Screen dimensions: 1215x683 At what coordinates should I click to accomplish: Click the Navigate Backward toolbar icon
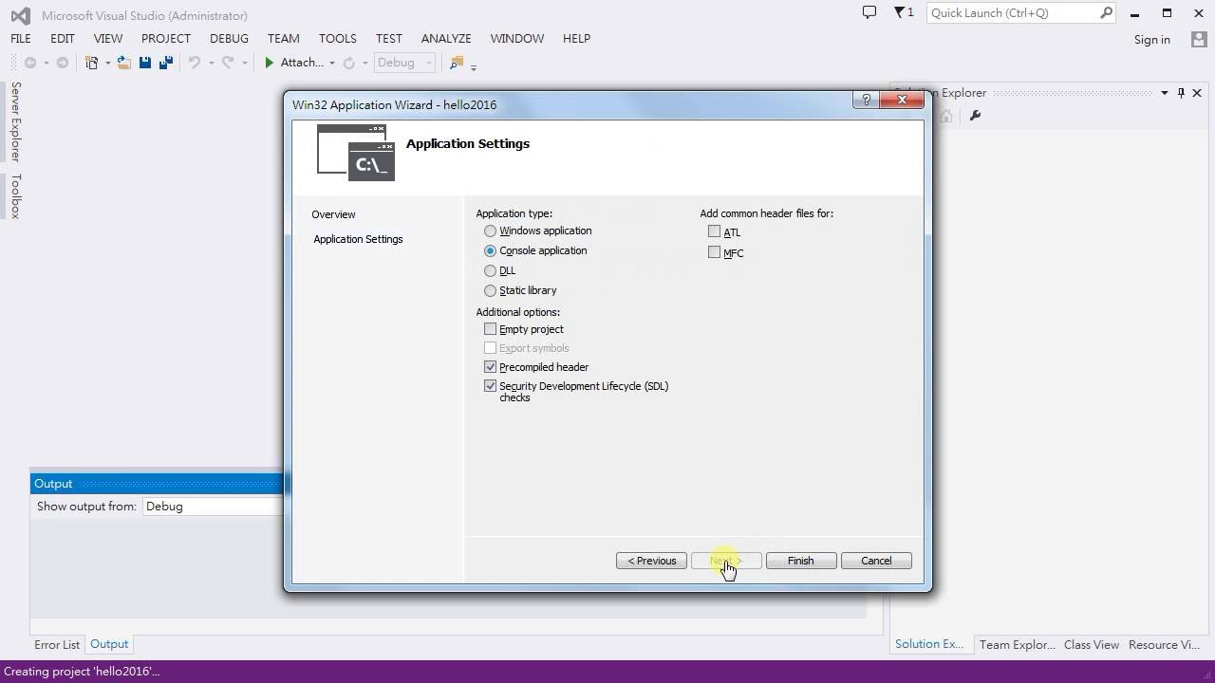30,63
